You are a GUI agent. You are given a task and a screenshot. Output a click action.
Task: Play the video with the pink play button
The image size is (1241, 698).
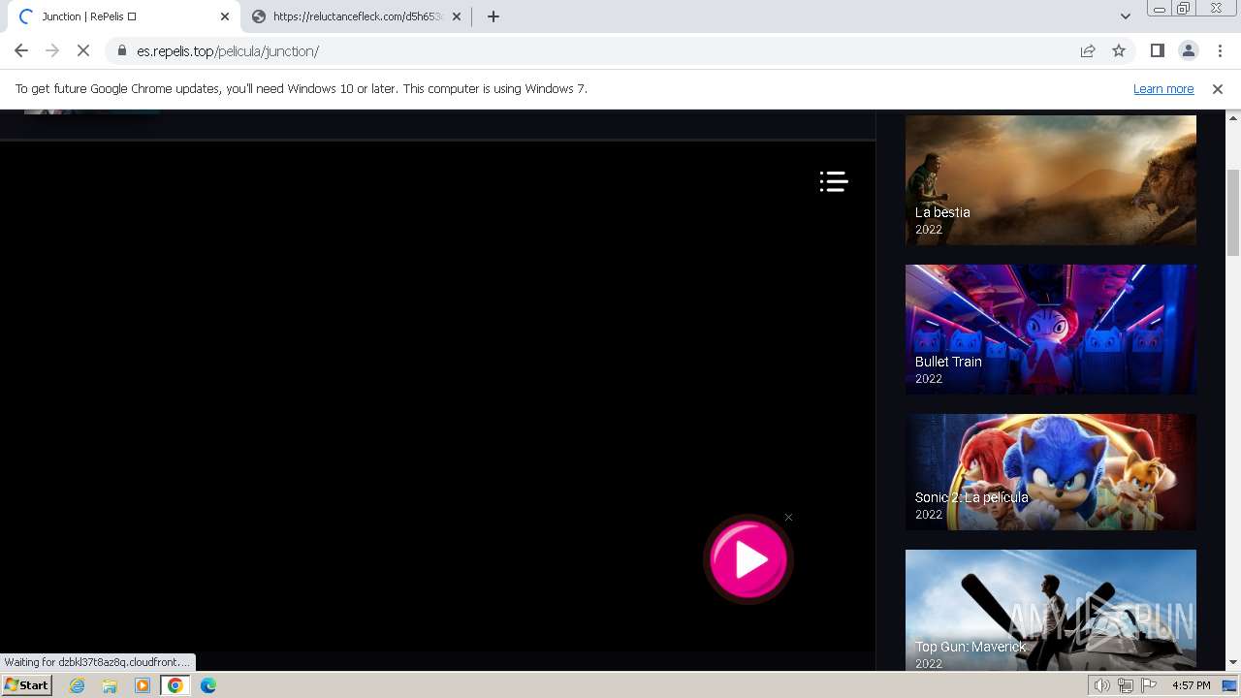pyautogui.click(x=748, y=559)
